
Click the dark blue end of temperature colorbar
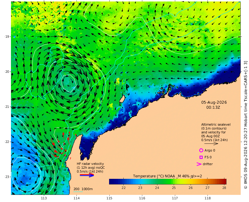tap(112, 182)
